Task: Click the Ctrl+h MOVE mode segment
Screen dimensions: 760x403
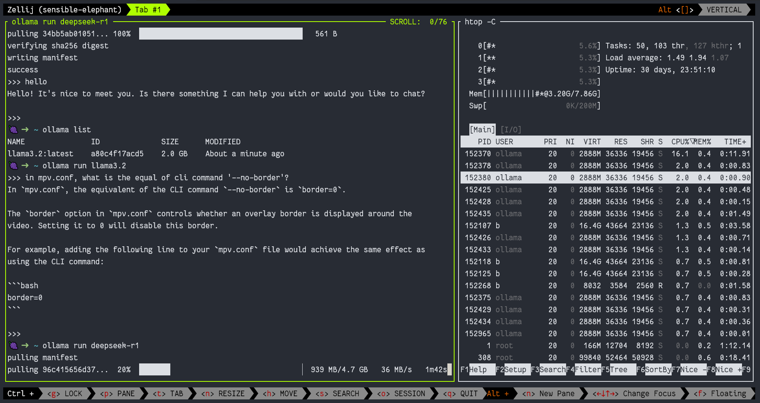Action: tap(280, 393)
